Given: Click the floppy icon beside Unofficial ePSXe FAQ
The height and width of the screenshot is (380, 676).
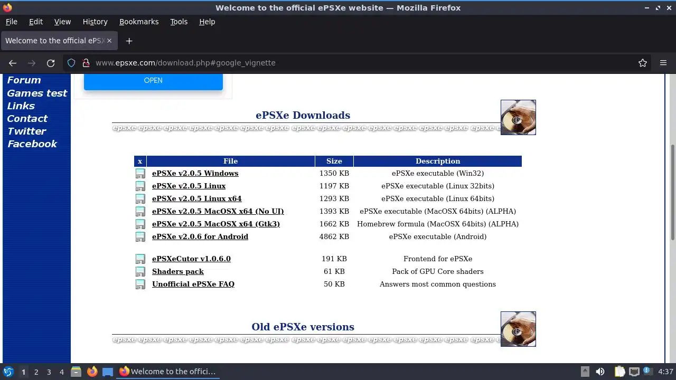Looking at the screenshot, I should tap(140, 284).
